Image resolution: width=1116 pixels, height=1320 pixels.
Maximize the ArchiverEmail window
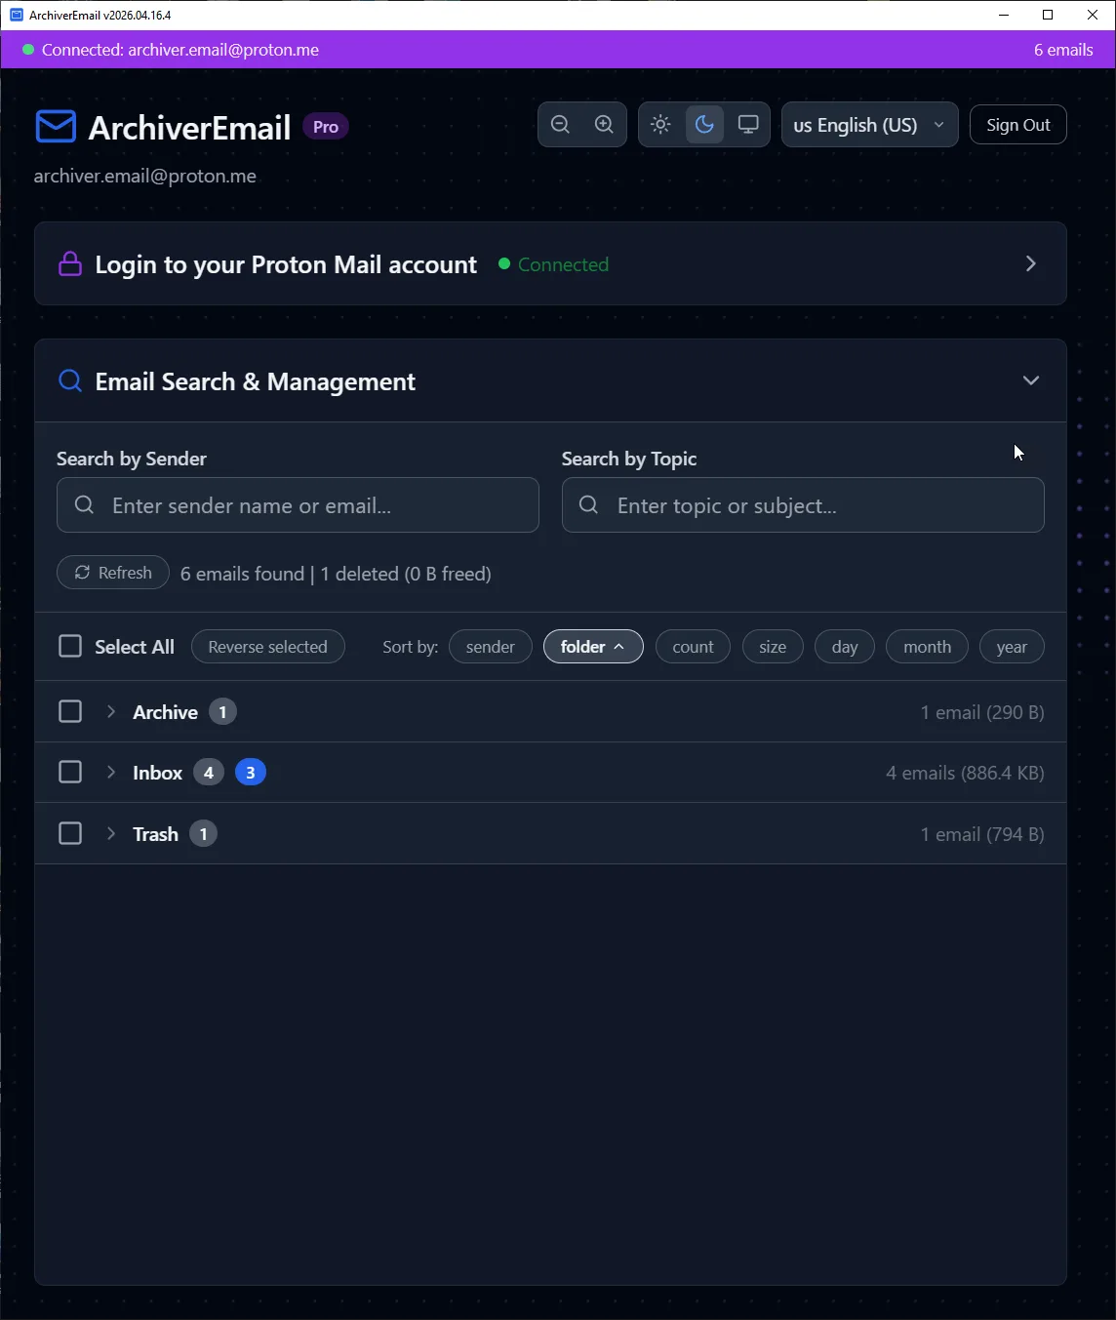pyautogui.click(x=1048, y=15)
